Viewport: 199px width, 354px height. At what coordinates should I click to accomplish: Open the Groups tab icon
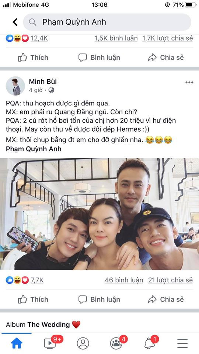tap(116, 343)
